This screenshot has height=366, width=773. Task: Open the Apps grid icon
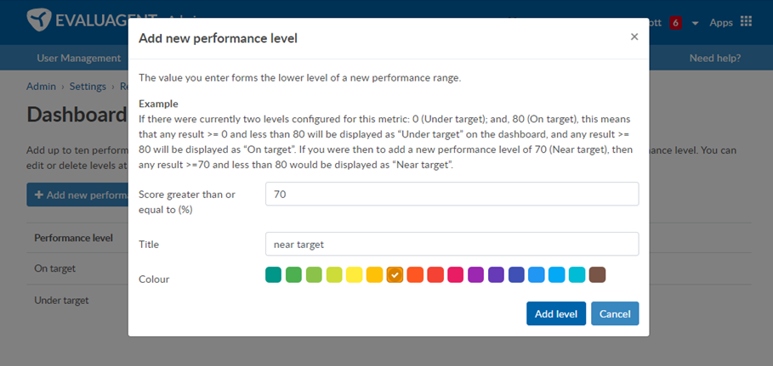click(746, 22)
